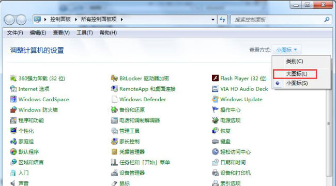Open the Windows CardSpace icon

click(13, 99)
